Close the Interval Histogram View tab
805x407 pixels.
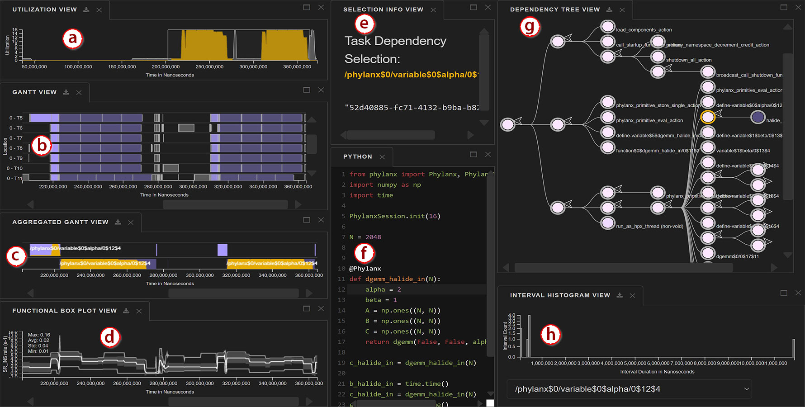click(x=633, y=296)
